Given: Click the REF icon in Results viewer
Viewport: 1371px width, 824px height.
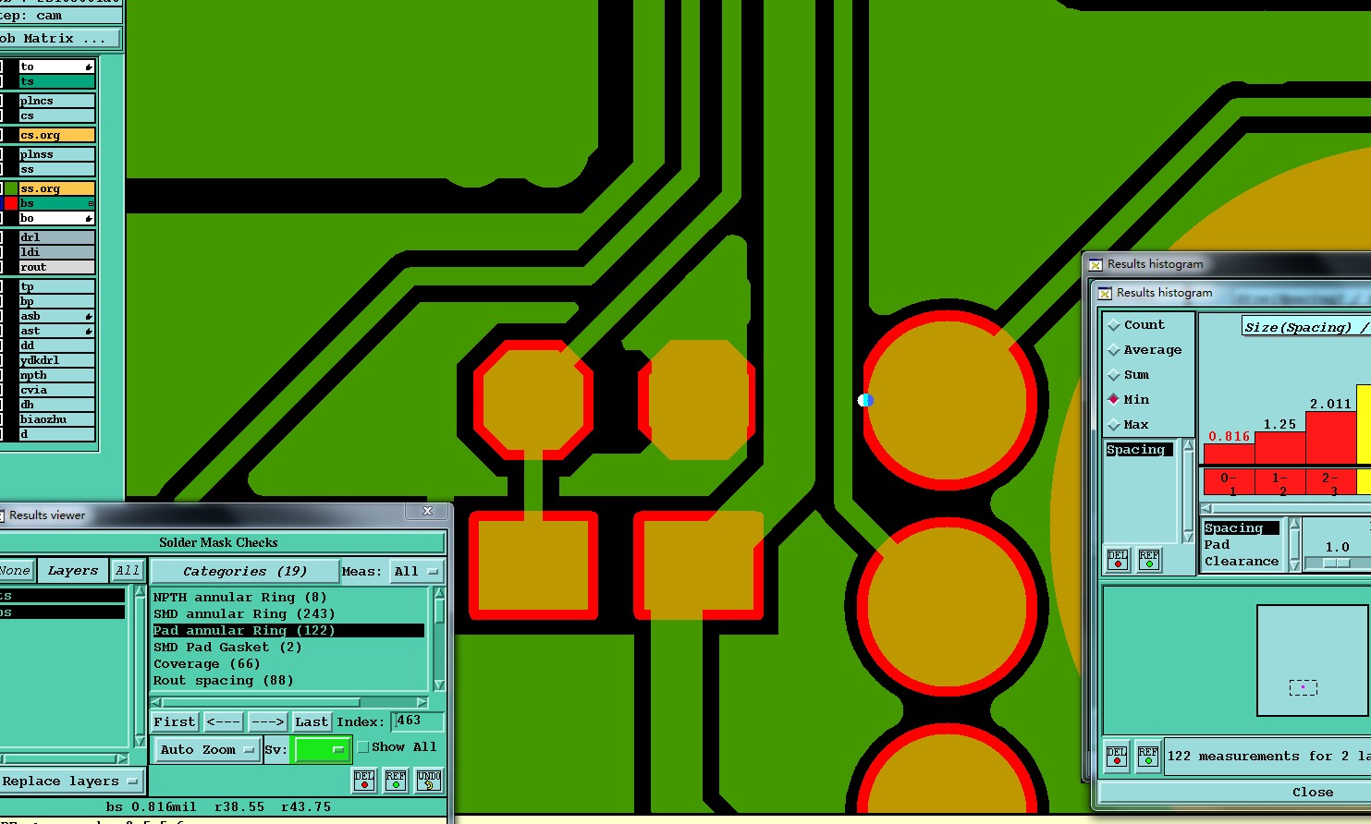Looking at the screenshot, I should click(x=396, y=781).
